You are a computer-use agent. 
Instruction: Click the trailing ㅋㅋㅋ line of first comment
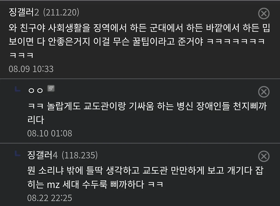coord(21,55)
